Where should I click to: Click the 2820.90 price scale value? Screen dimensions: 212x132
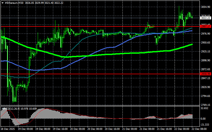pos(205,87)
